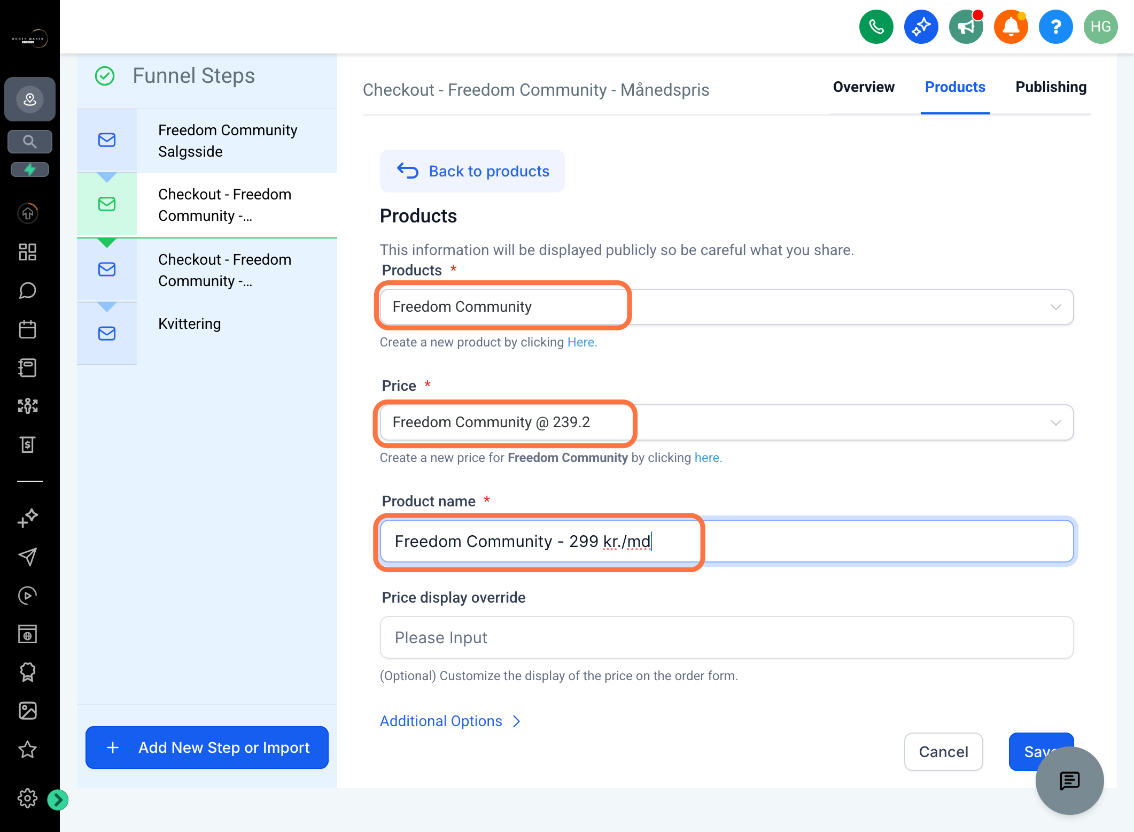Click the Price display override input
This screenshot has width=1134, height=832.
[x=726, y=637]
